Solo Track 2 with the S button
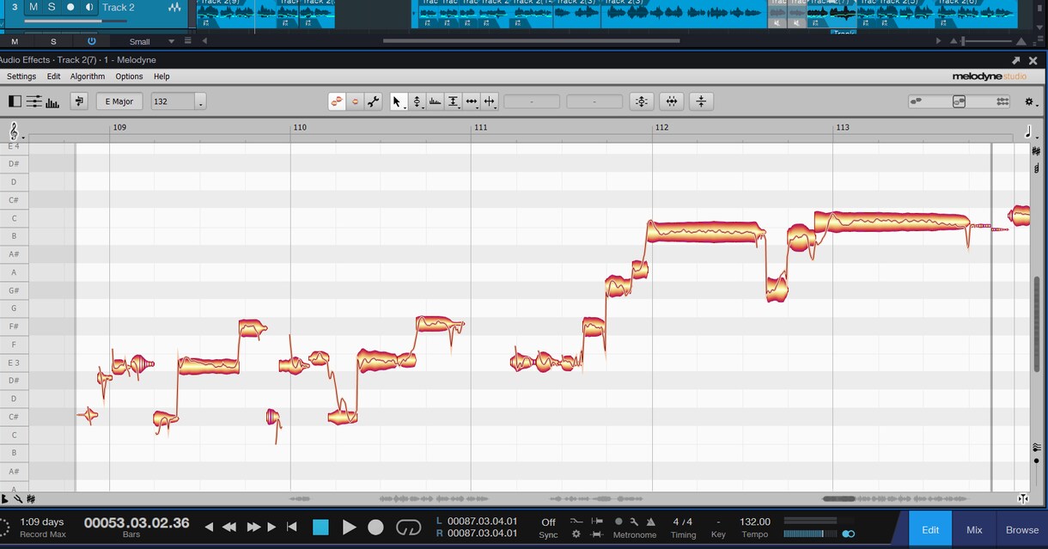This screenshot has height=549, width=1048. pyautogui.click(x=52, y=7)
